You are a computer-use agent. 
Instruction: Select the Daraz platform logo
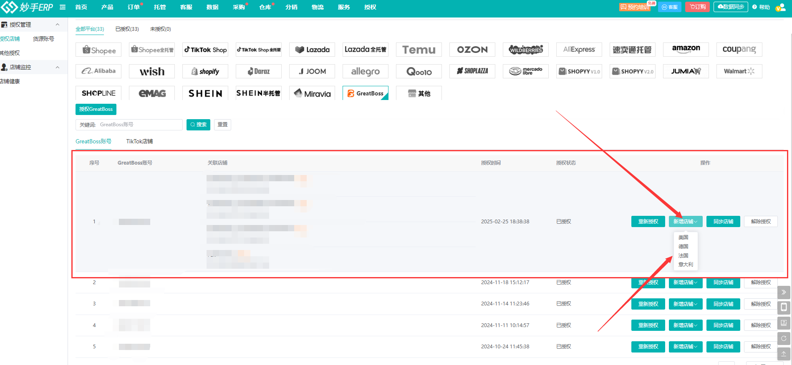click(x=259, y=71)
